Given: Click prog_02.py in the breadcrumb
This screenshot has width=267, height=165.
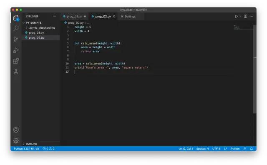Looking at the screenshot, I should click(76, 23).
